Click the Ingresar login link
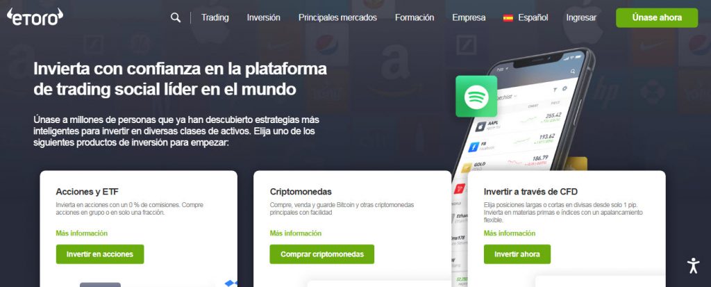This screenshot has height=287, width=711. (581, 17)
